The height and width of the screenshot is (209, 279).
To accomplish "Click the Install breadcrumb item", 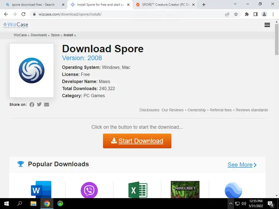I will click(68, 35).
